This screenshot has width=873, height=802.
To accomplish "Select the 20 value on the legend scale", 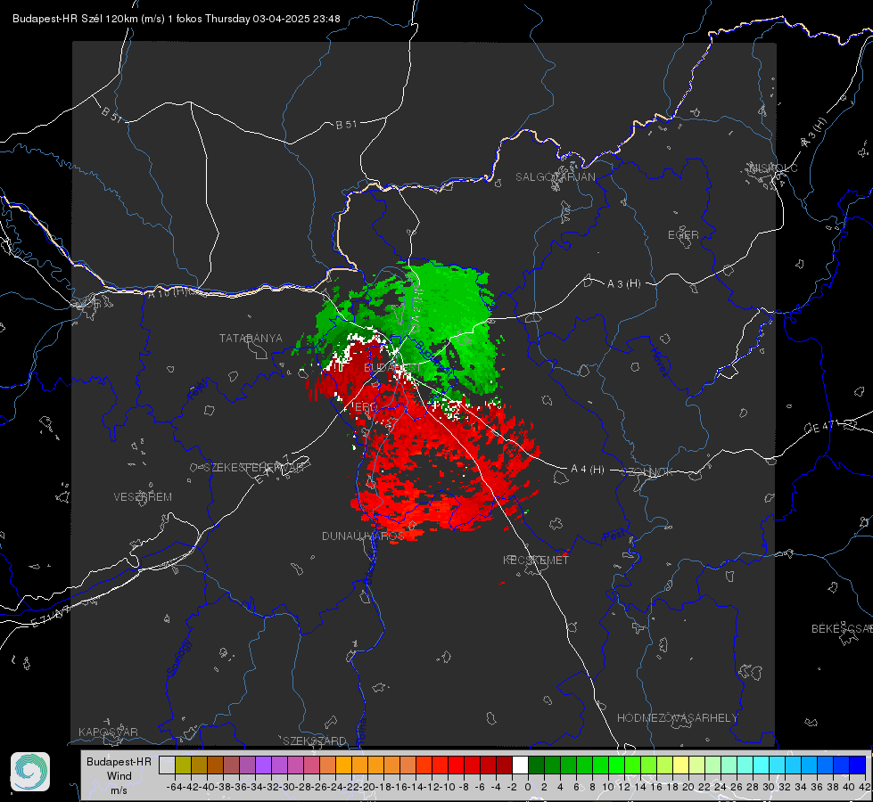I will tap(688, 787).
